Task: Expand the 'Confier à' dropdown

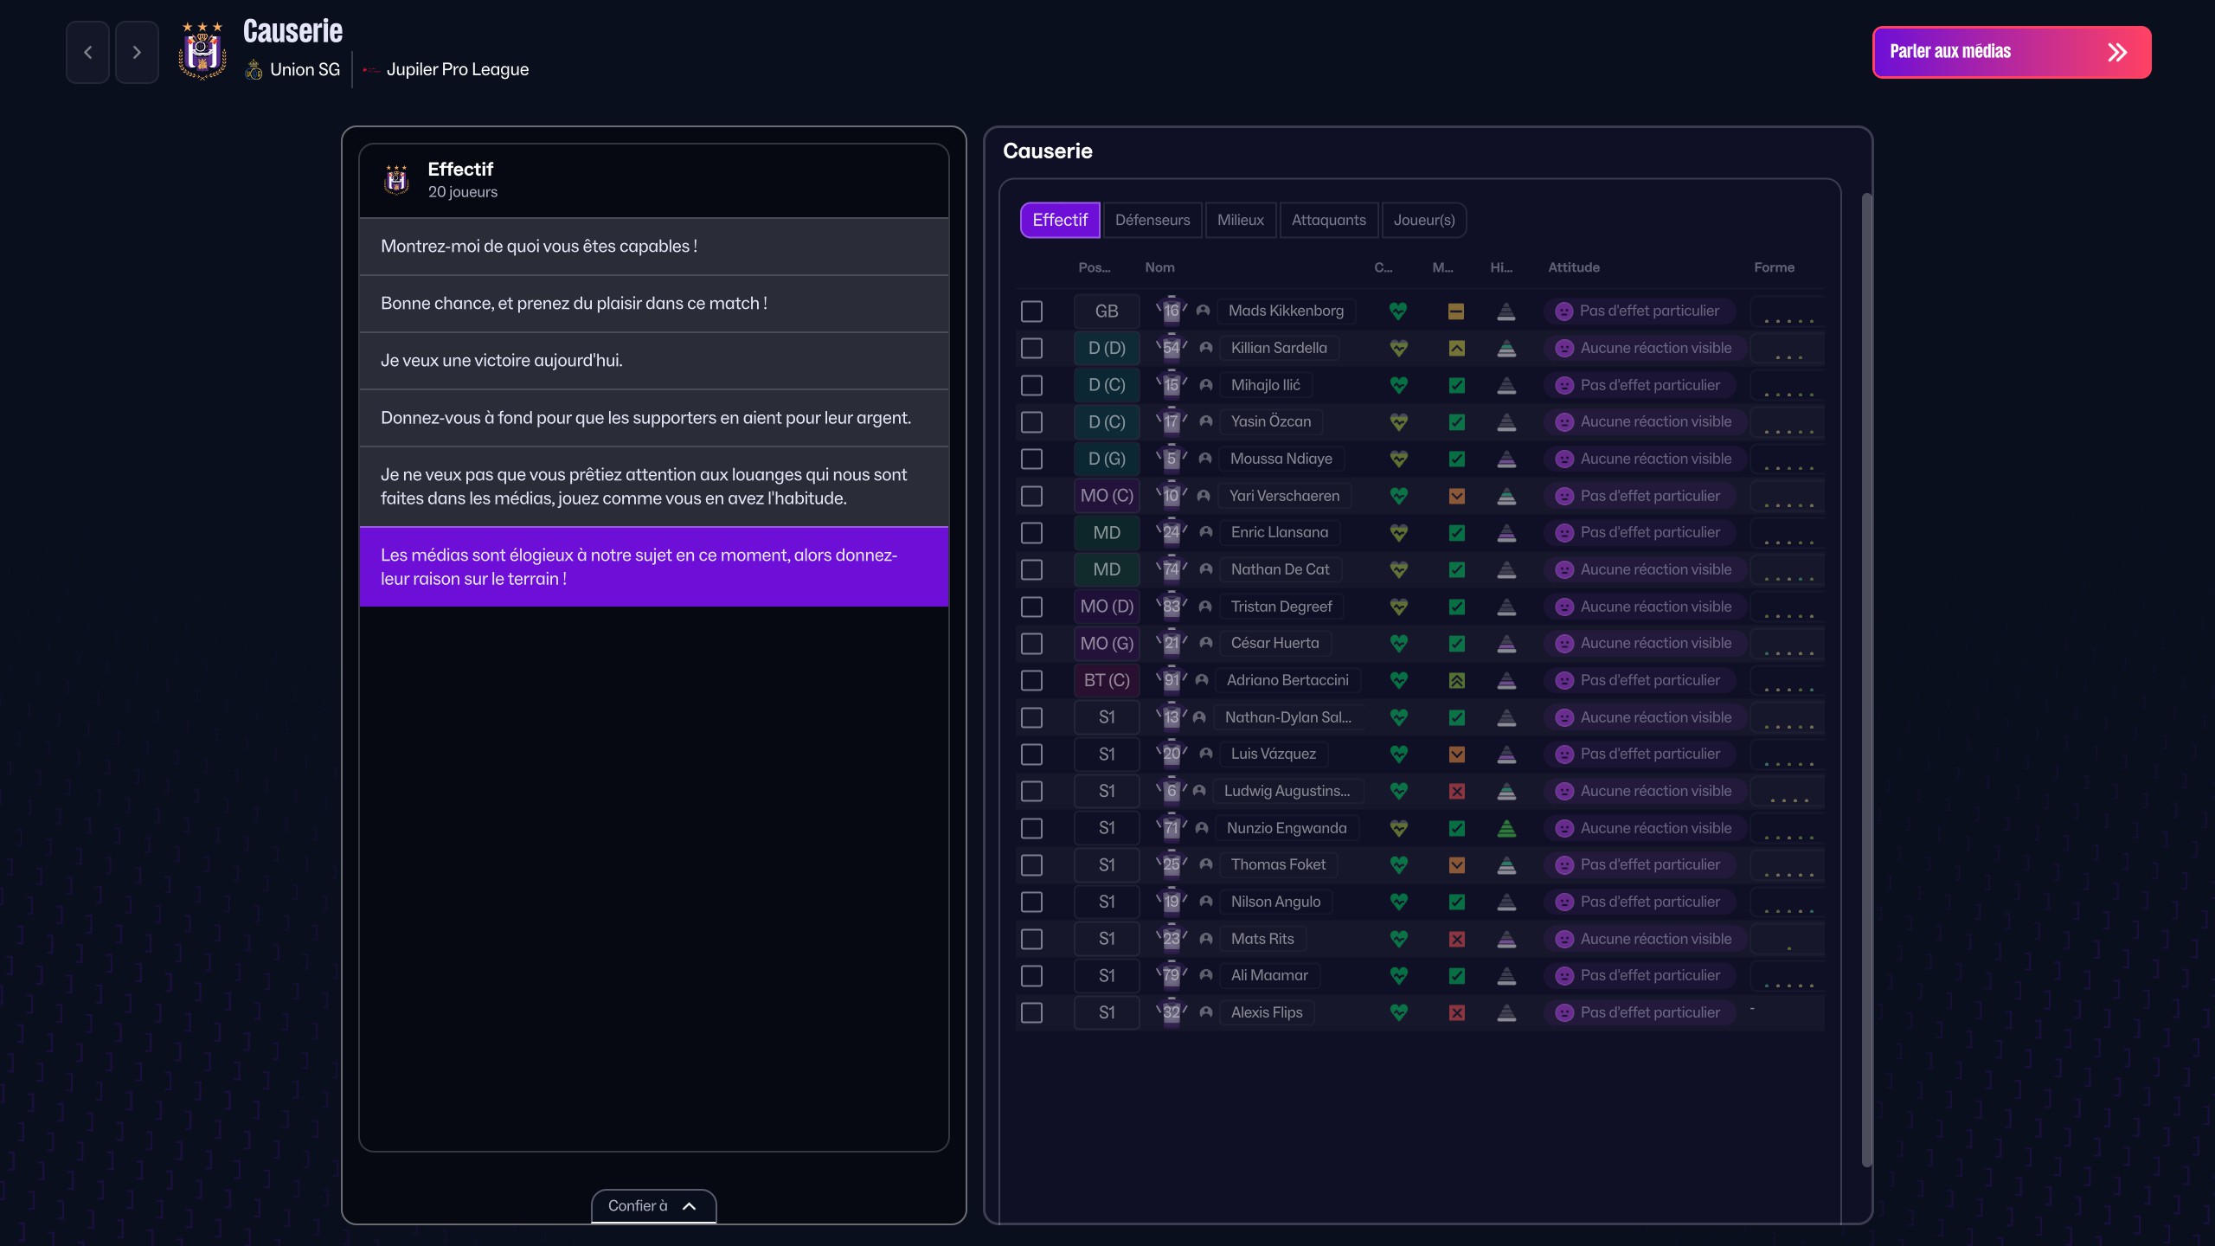Action: tap(653, 1205)
